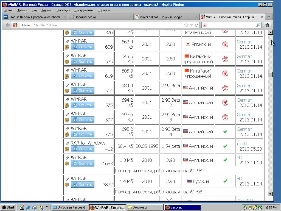The image size is (281, 211).
Task: Download the WinRAR Japanese version with 609 downloads
Action: coord(83,47)
